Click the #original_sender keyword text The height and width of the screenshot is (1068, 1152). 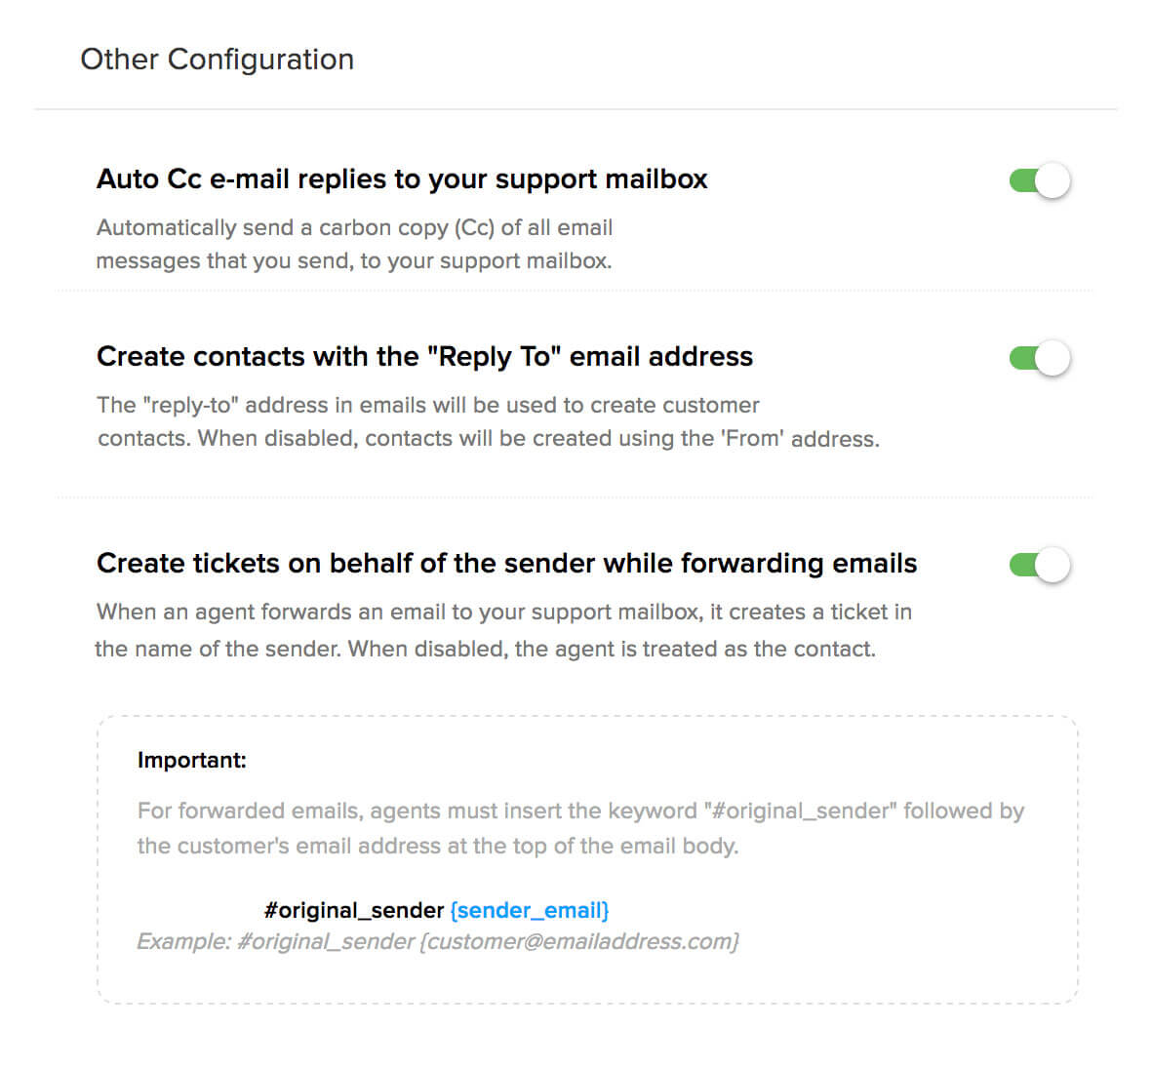click(x=353, y=910)
